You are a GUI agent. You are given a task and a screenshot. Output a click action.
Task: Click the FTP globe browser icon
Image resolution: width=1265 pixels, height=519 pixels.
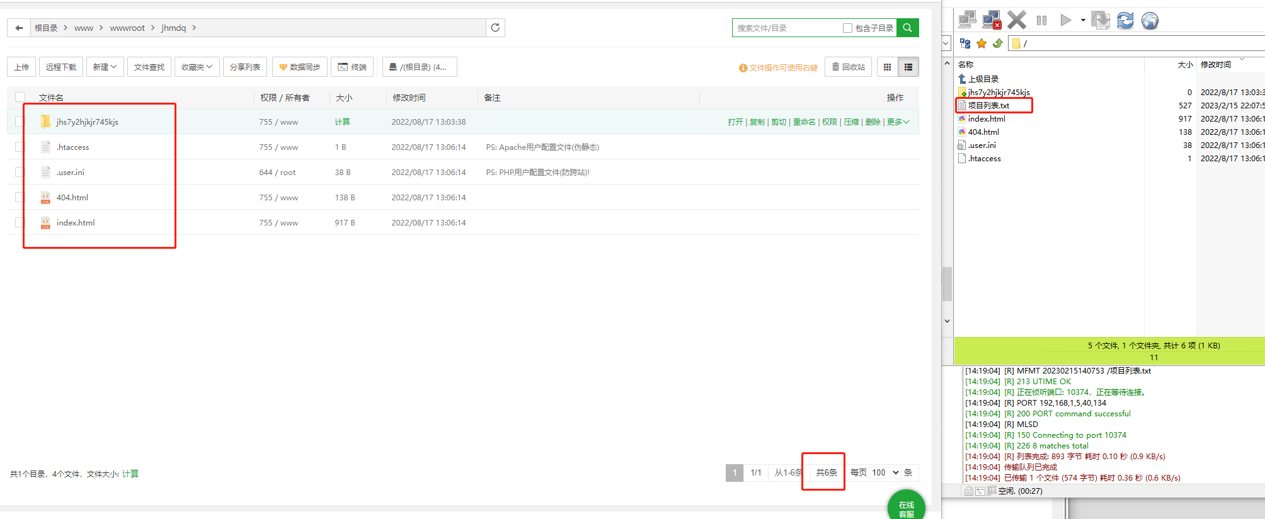click(x=1150, y=20)
